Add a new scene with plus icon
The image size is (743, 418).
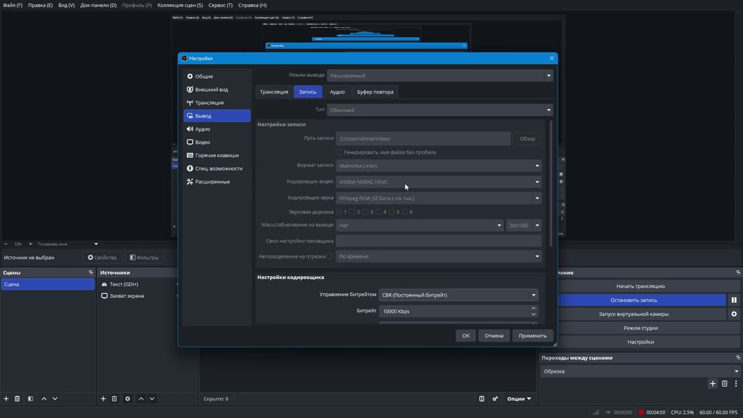point(6,399)
